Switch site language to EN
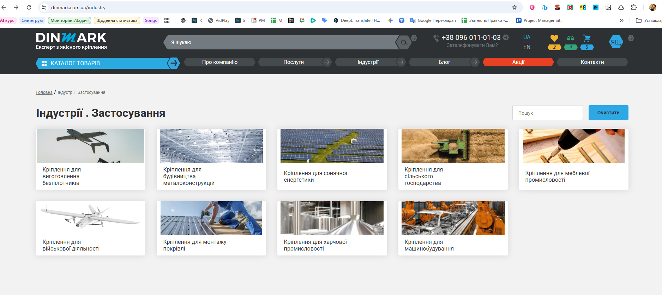This screenshot has width=662, height=295. (x=526, y=47)
